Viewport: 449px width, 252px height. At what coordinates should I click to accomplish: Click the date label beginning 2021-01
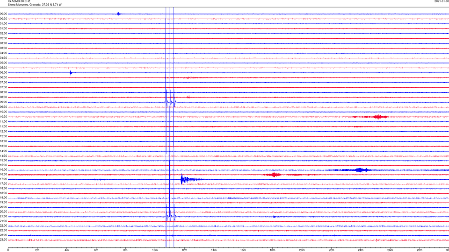coord(442,1)
